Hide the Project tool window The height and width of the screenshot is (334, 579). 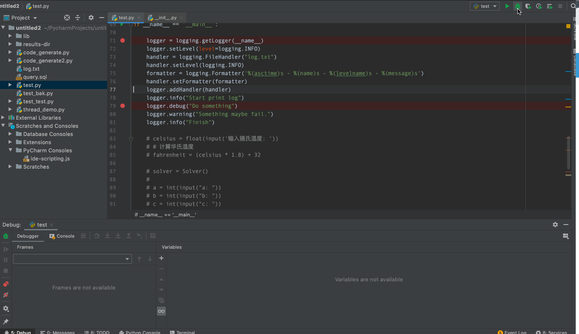click(x=102, y=18)
